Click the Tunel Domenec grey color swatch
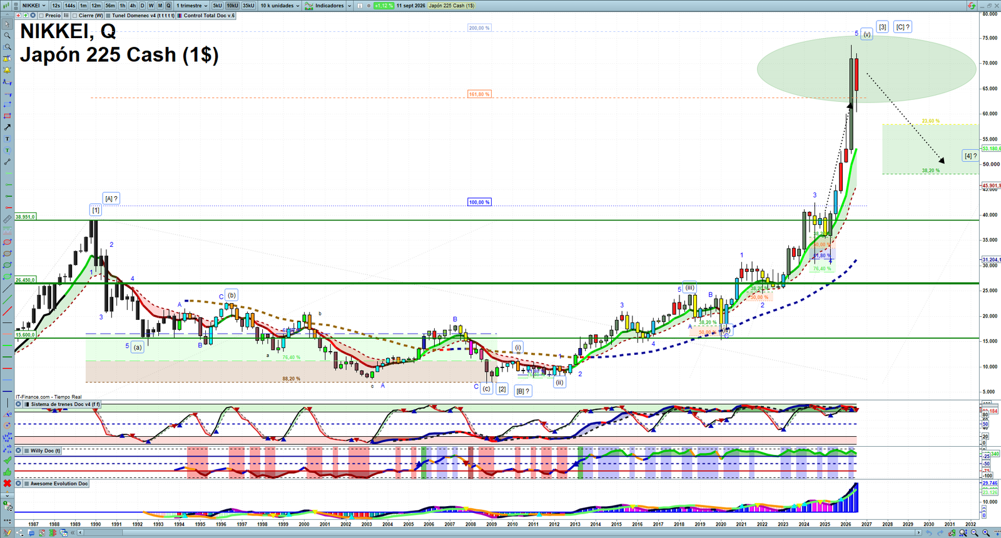The width and height of the screenshot is (1001, 538). [108, 16]
